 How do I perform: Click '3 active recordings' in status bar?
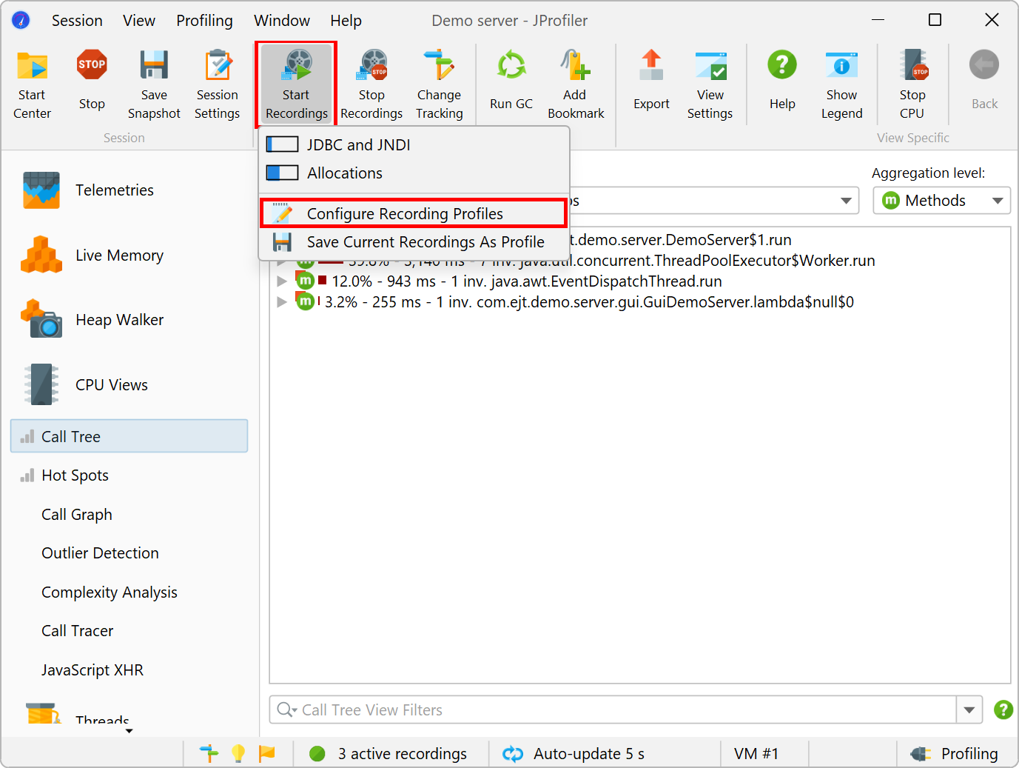[403, 754]
